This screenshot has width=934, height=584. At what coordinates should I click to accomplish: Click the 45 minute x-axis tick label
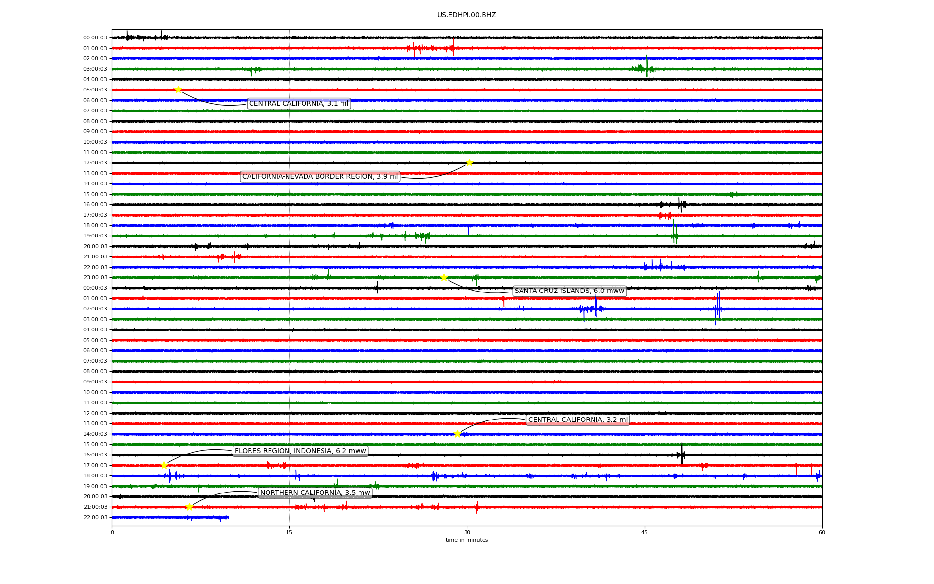click(x=644, y=532)
